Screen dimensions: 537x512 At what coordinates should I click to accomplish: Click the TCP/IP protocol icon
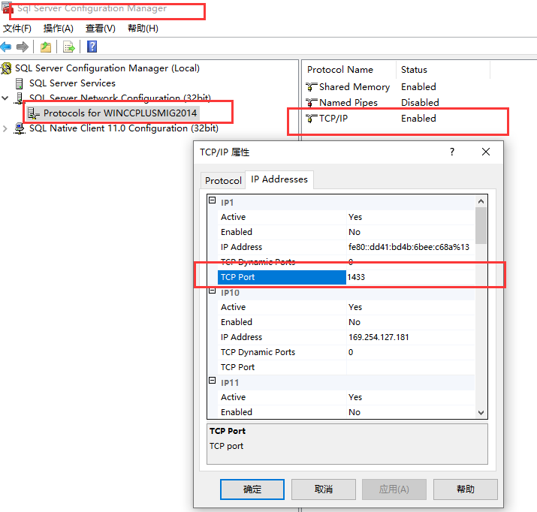(x=311, y=119)
